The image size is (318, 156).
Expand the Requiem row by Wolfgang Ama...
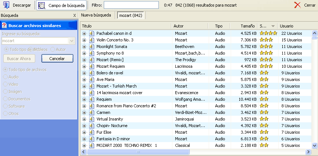coord(84,100)
